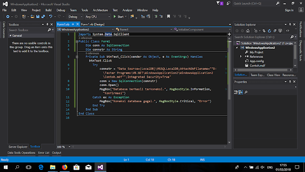The image size is (305, 172).
Task: Click the Find in Files toolbar icon
Action: point(132,17)
